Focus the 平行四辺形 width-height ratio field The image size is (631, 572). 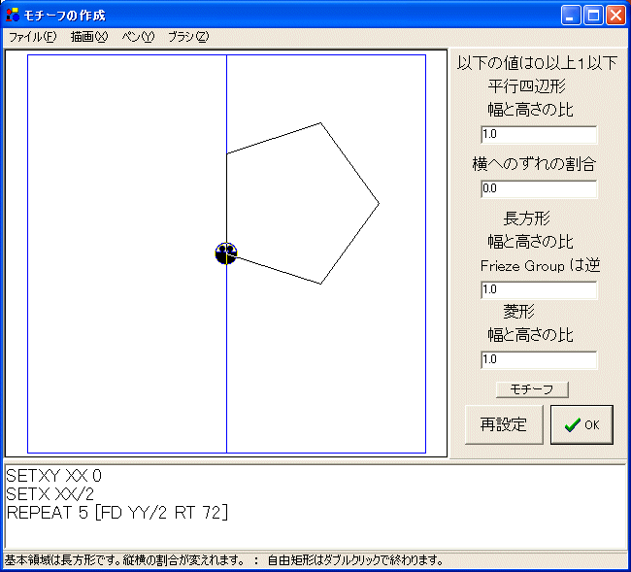click(x=539, y=134)
